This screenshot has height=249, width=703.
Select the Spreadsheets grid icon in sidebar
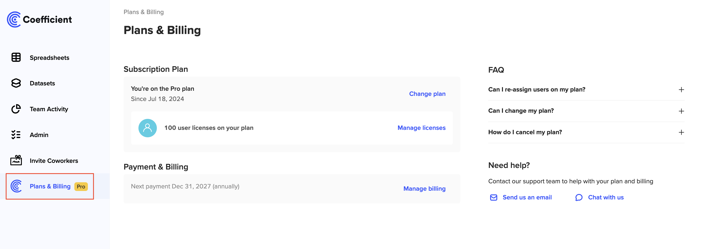tap(16, 57)
